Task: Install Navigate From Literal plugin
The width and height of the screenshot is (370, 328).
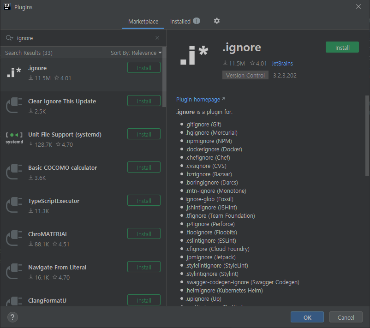Action: [144, 267]
